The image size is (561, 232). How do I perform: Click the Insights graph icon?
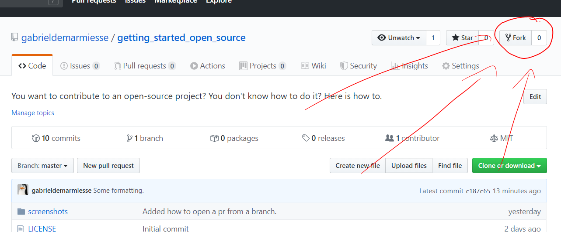[395, 66]
